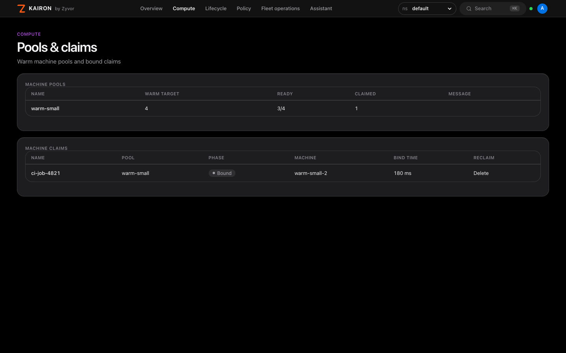566x353 pixels.
Task: Click the MACHINE POOLS section title
Action: (45, 84)
